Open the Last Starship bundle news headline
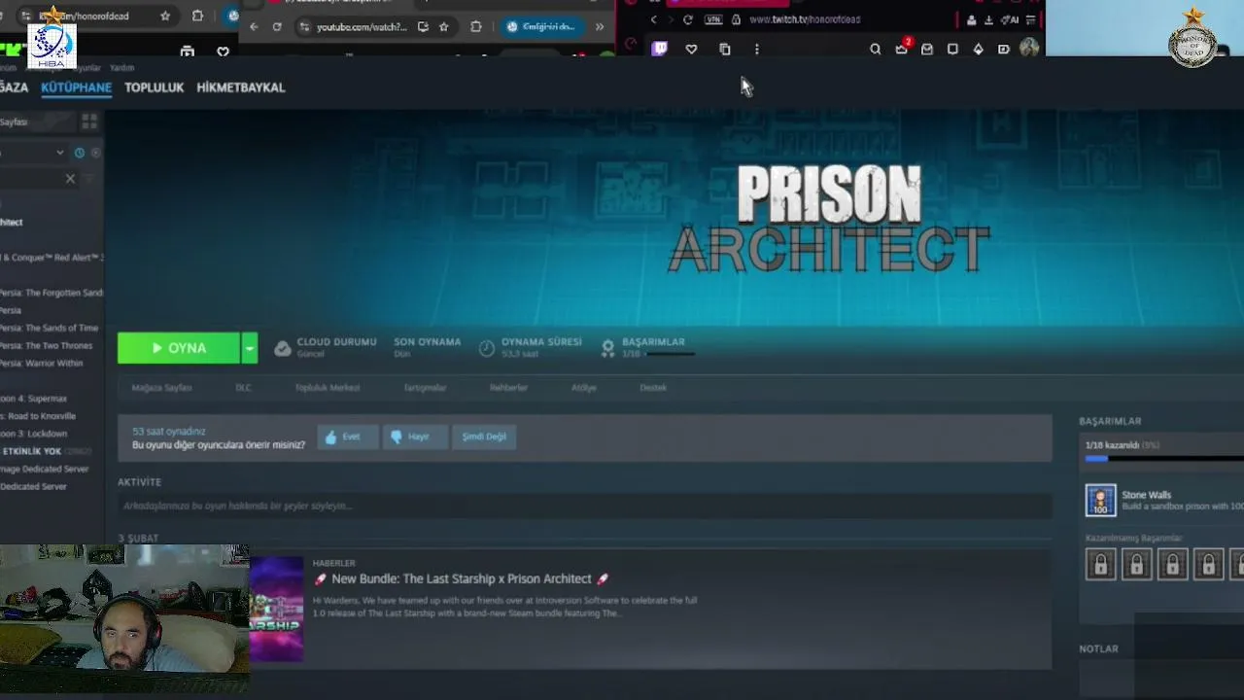The height and width of the screenshot is (700, 1244). [461, 578]
